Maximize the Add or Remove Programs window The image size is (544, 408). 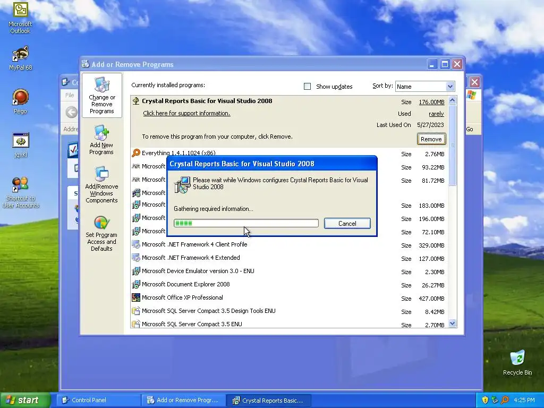point(445,64)
